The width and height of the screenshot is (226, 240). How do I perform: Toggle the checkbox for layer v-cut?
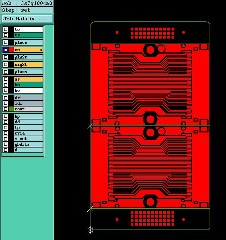pyautogui.click(x=6, y=139)
